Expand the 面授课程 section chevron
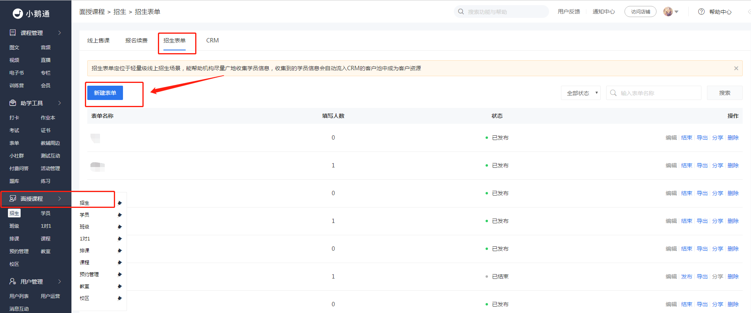 pos(60,198)
